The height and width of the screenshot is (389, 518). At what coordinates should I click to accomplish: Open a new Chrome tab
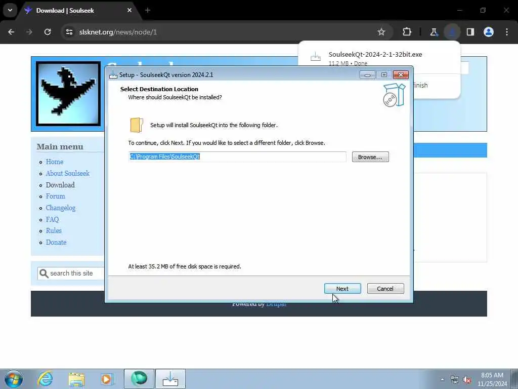[x=148, y=11]
